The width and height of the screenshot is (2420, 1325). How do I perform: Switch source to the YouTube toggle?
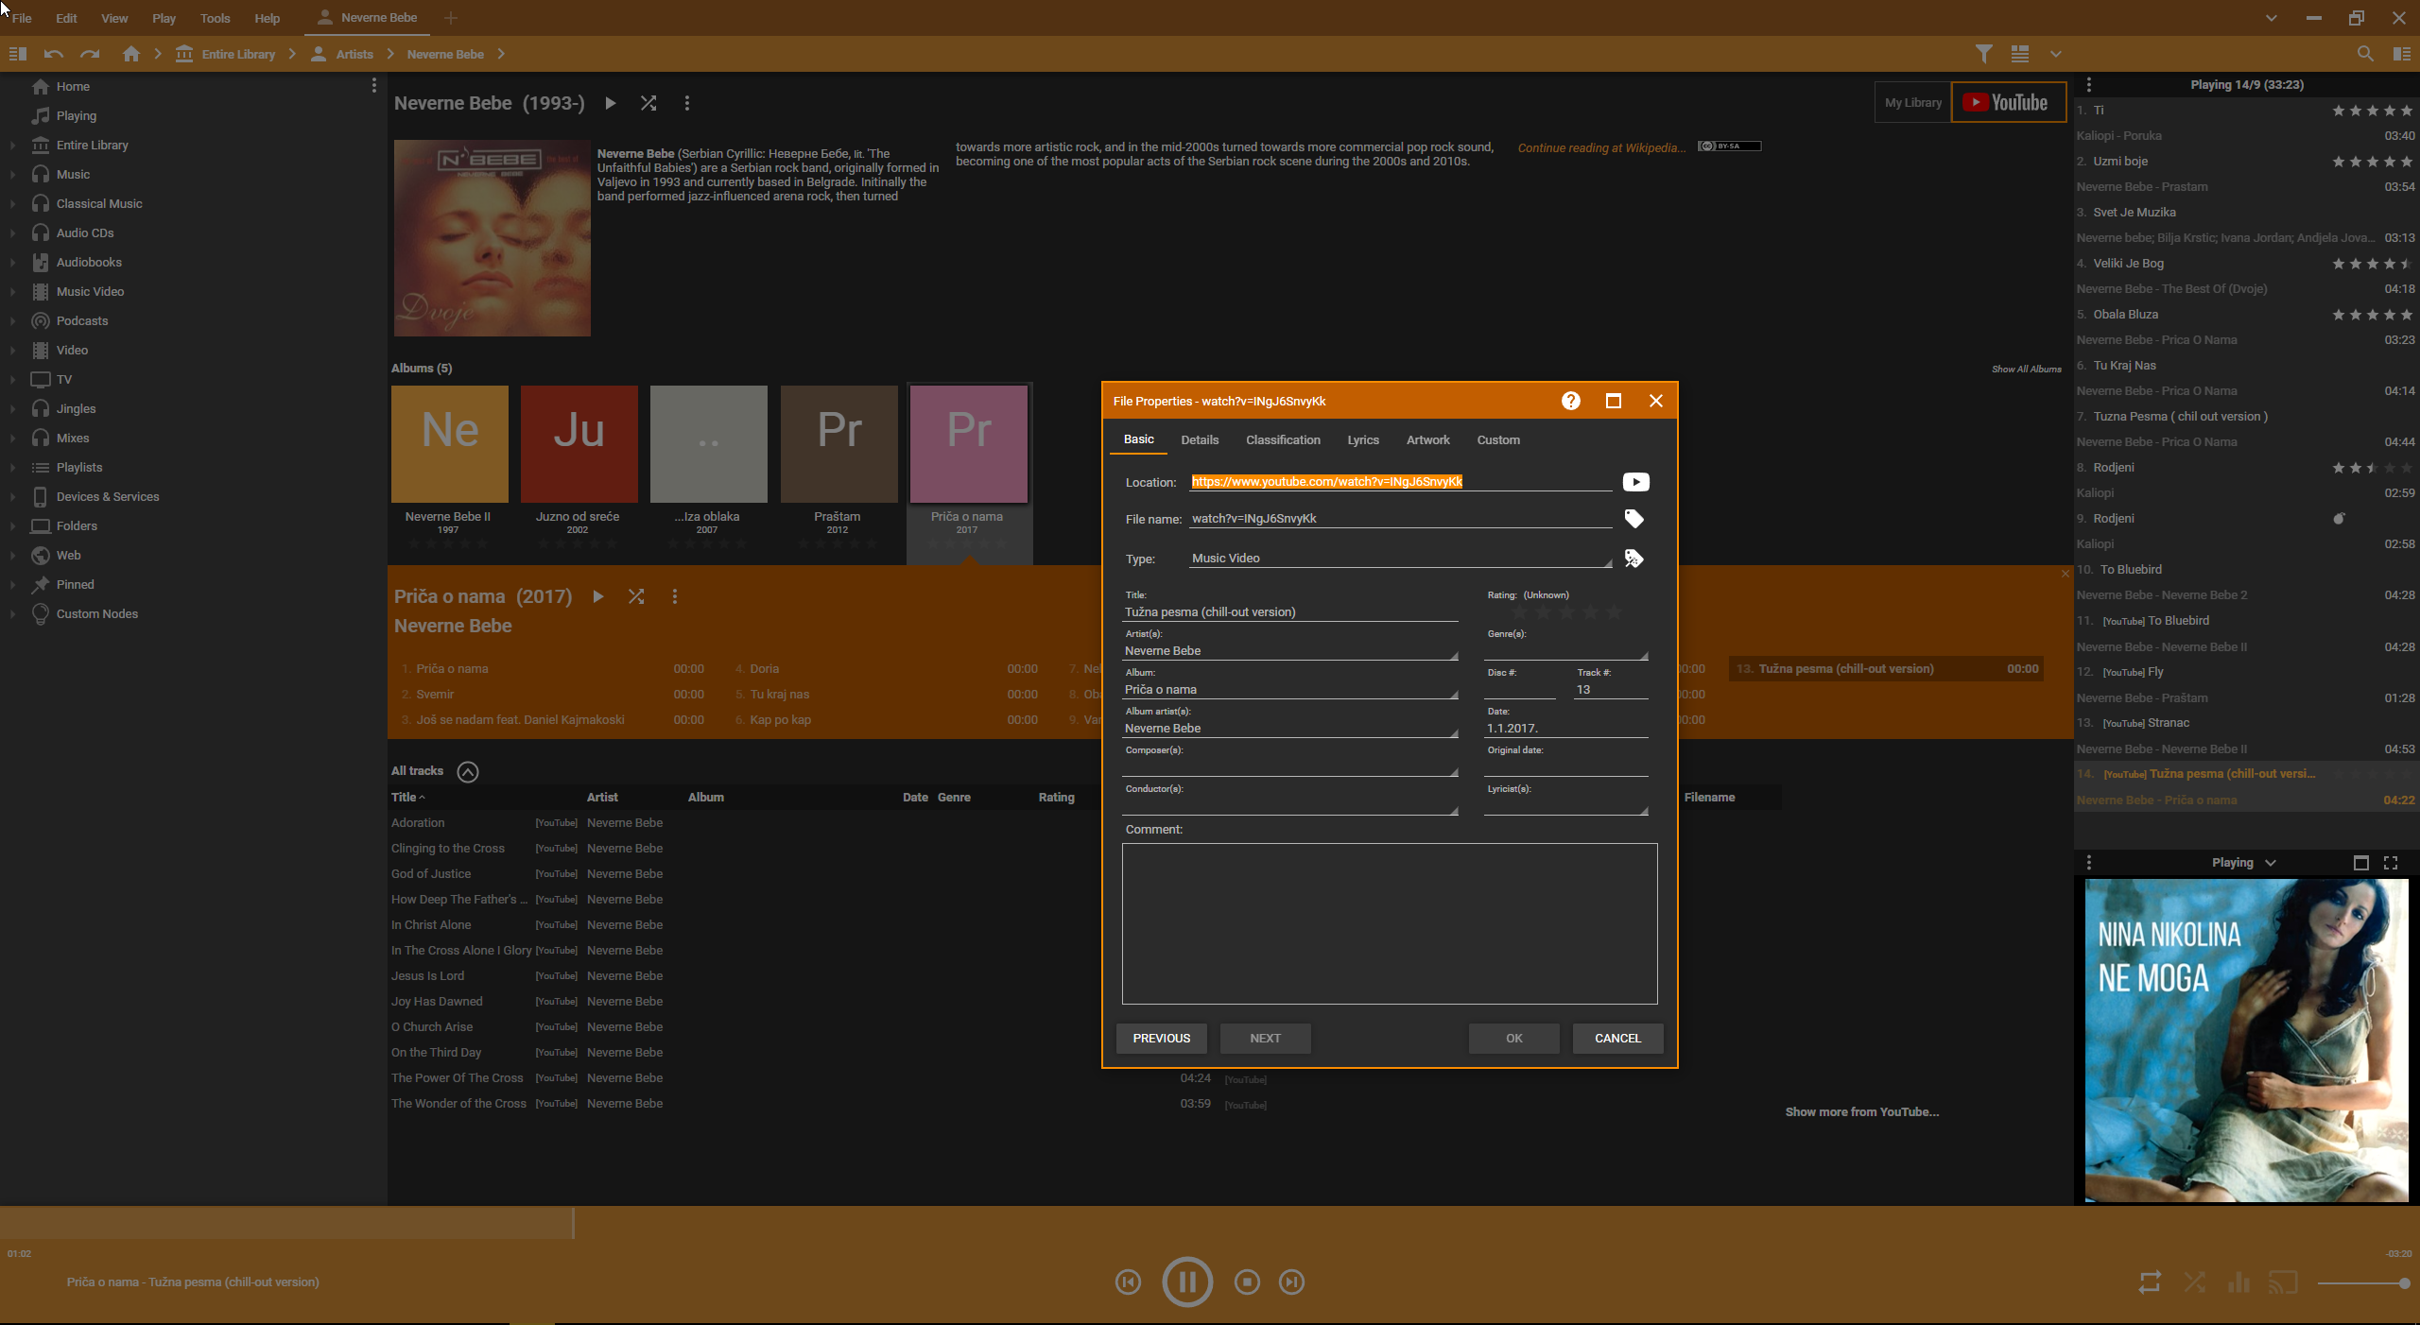(2007, 103)
